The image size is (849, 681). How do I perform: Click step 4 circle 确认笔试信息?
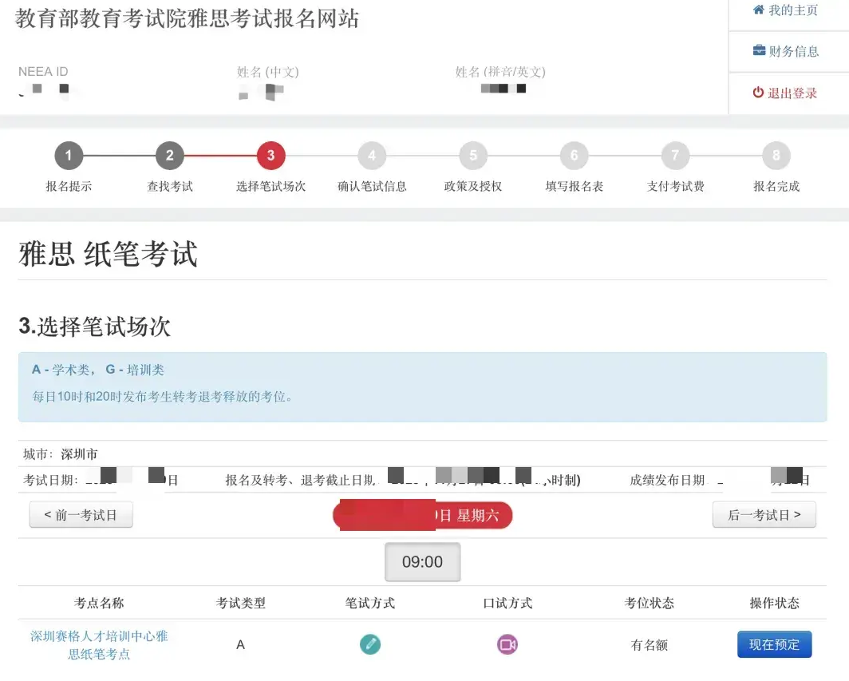click(372, 156)
